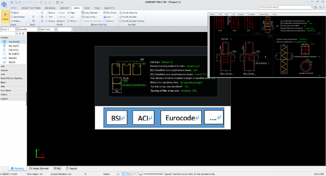
Task: Open the Report tab at bottom
Action: [x=71, y=168]
